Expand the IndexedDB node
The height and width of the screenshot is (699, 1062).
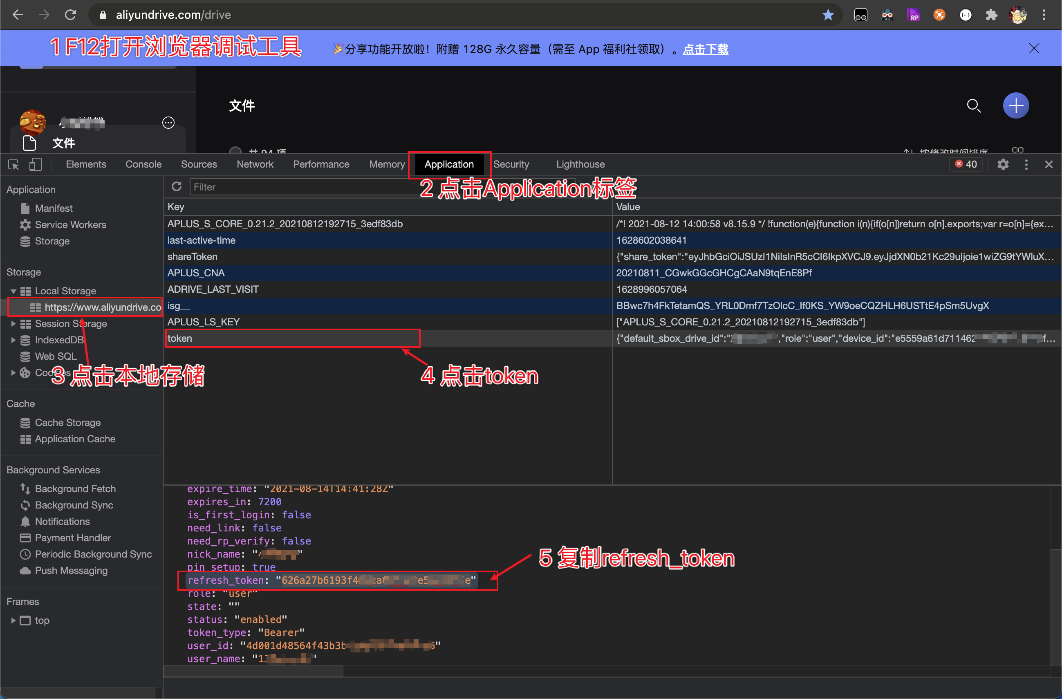coord(13,341)
